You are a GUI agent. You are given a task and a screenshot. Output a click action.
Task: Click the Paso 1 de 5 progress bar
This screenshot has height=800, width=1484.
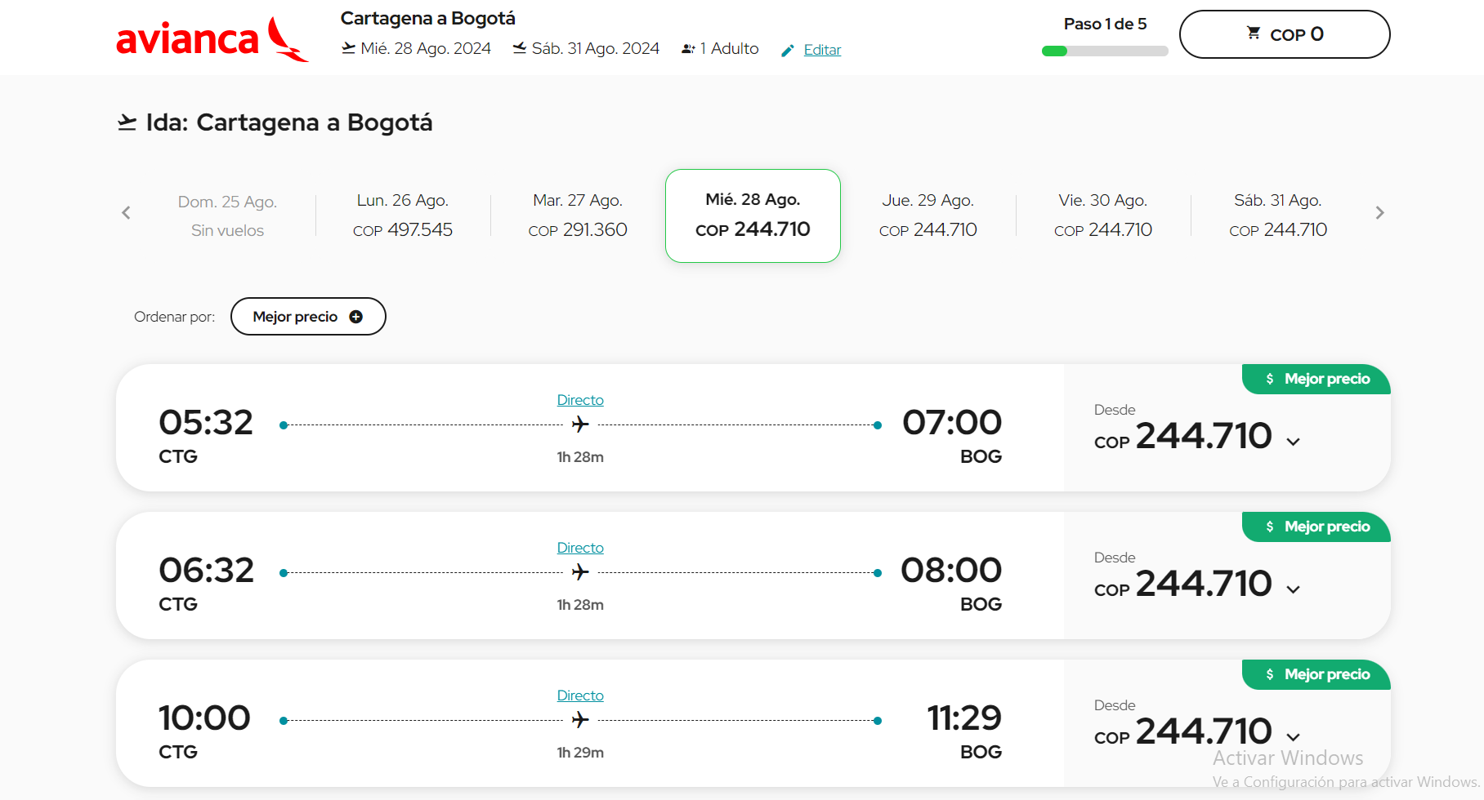(x=1105, y=51)
